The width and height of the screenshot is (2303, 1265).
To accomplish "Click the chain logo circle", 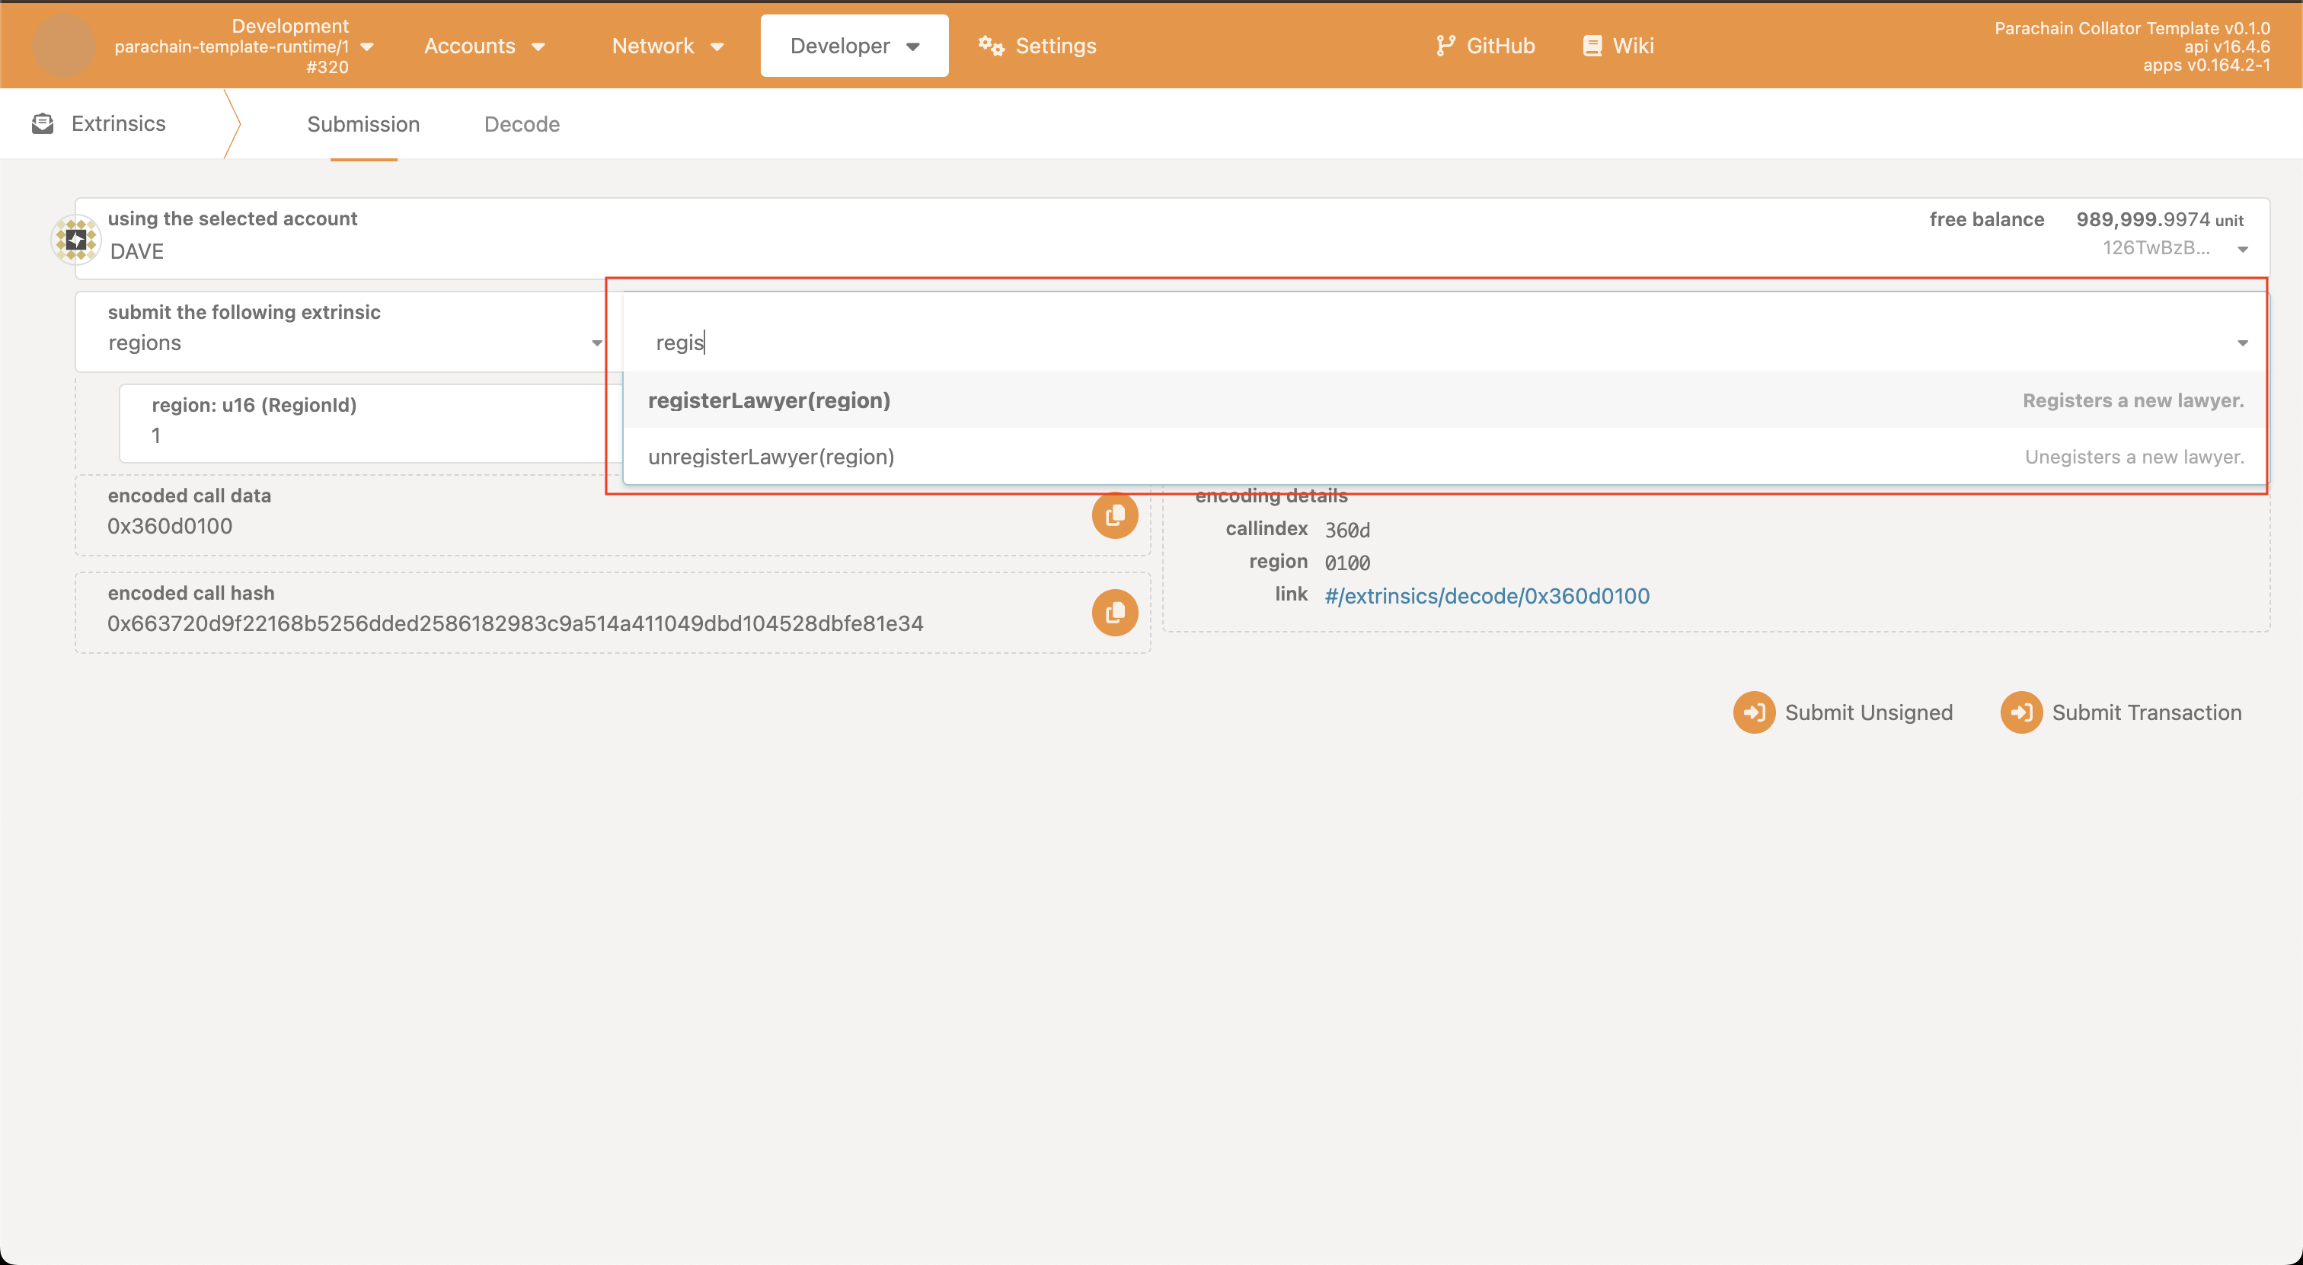I will tap(63, 46).
